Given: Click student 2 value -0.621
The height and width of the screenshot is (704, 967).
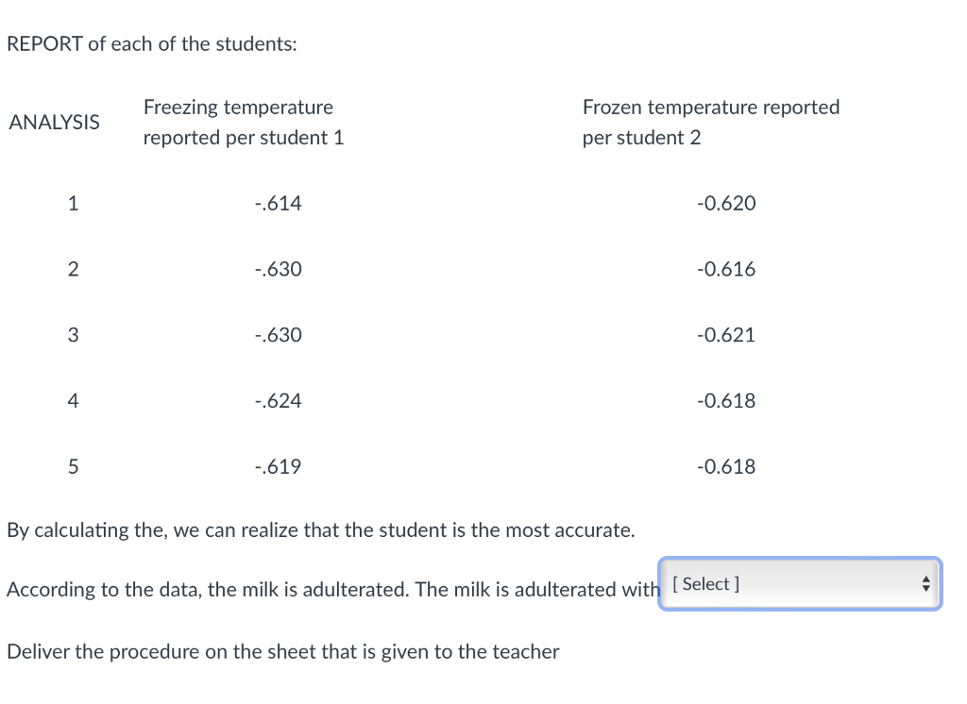Looking at the screenshot, I should point(726,335).
